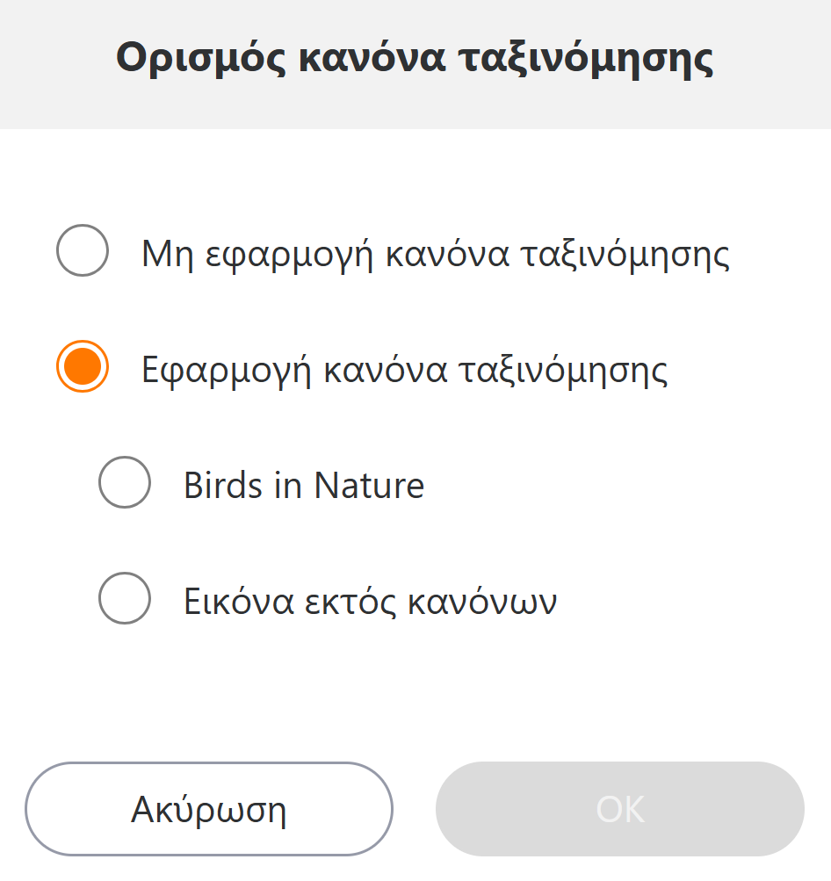
Task: Confirm the dialog with OK
Action: point(620,809)
